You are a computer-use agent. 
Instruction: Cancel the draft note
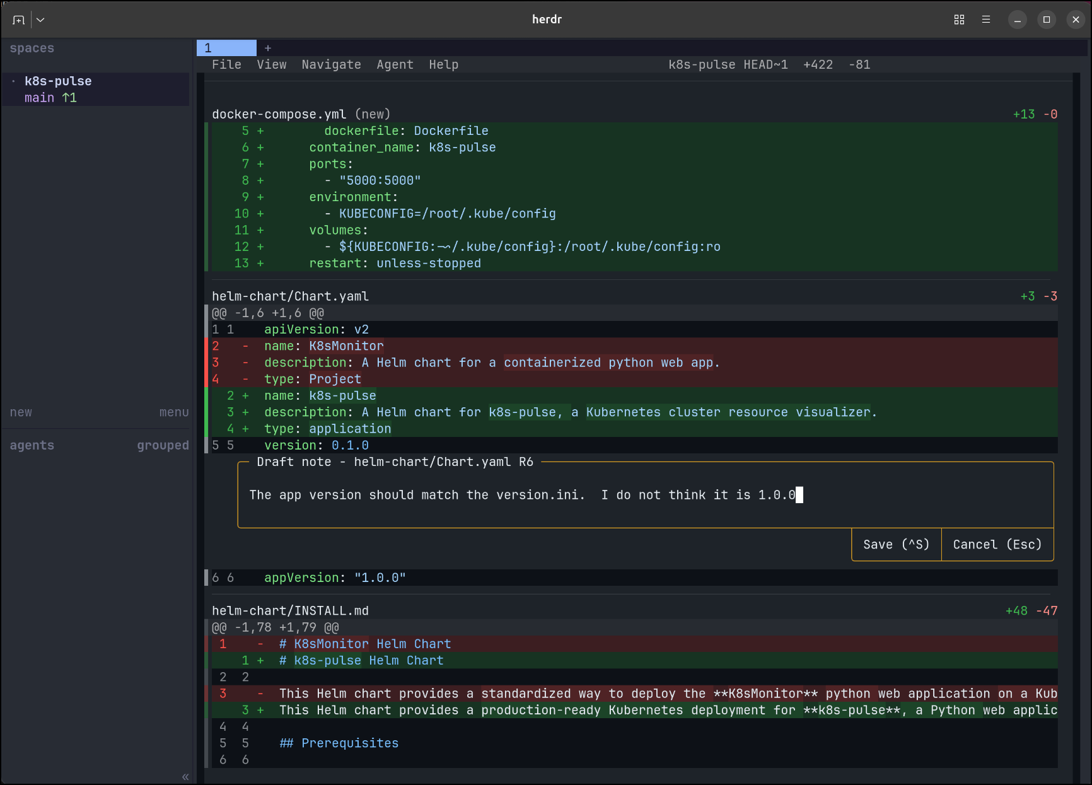point(997,544)
